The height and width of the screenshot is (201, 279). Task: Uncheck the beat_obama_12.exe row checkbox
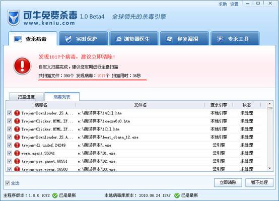(x=10, y=137)
